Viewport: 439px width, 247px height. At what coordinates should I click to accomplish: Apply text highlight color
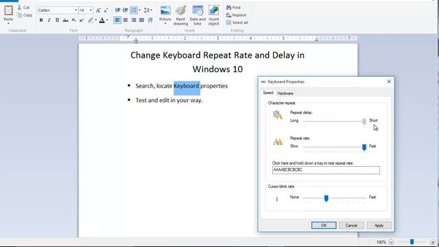[x=90, y=20]
